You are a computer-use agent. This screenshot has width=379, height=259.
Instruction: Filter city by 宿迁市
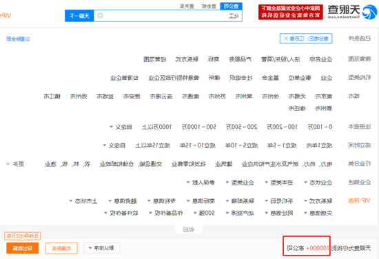pyautogui.click(x=297, y=108)
